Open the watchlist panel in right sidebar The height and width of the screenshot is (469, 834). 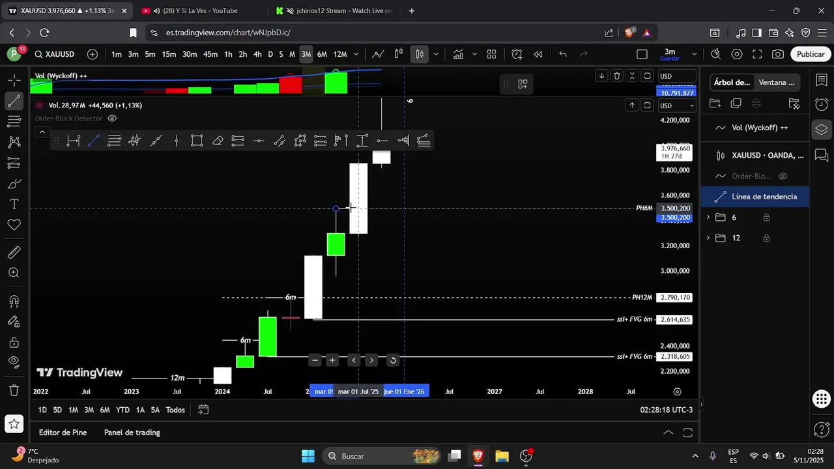[x=821, y=80]
